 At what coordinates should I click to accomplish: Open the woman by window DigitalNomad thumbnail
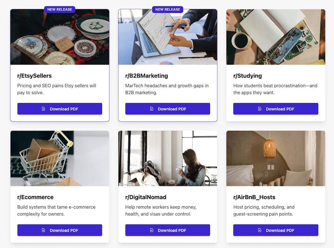[x=168, y=158]
